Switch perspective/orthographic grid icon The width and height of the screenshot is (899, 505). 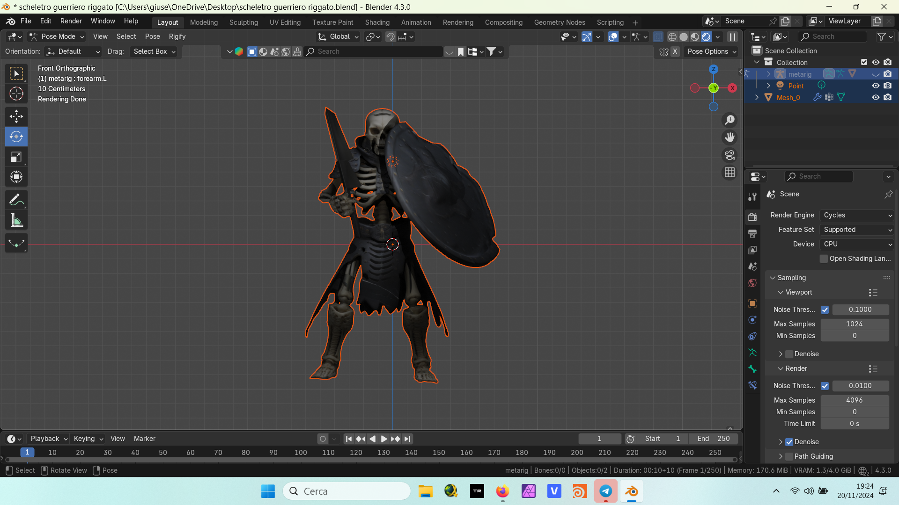click(730, 173)
